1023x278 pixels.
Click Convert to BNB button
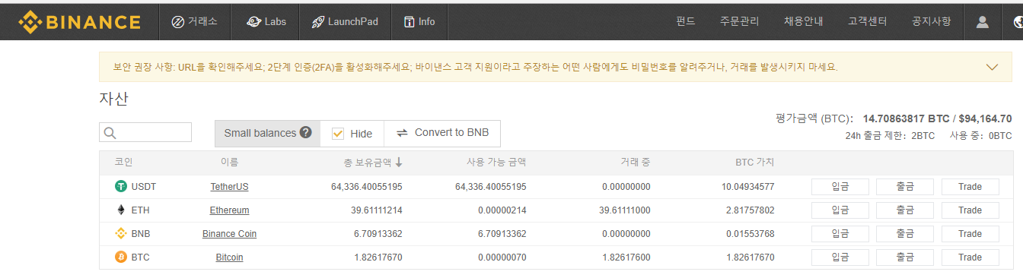click(x=442, y=133)
